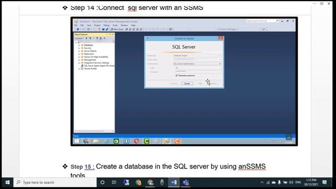The width and height of the screenshot is (336, 189).
Task: Select the Databases tree item
Action: [x=88, y=45]
